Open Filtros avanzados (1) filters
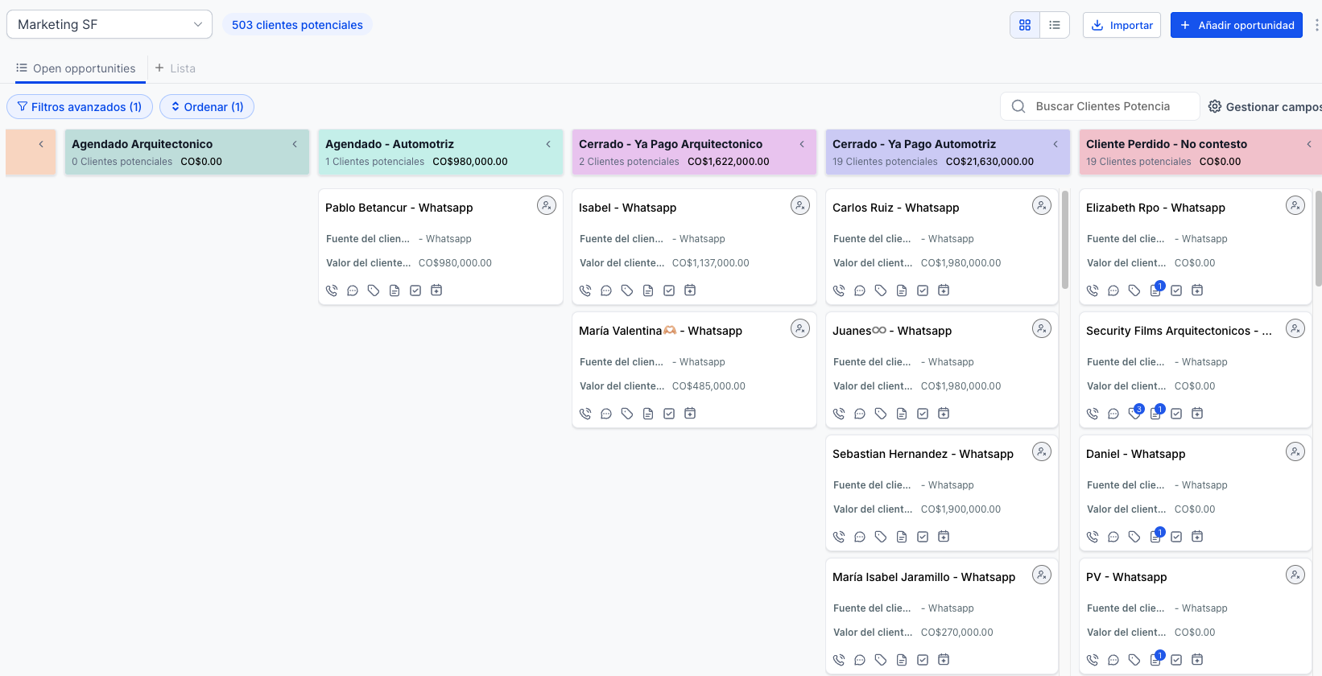1322x676 pixels. [79, 107]
